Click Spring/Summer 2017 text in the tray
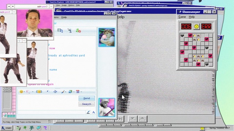Image resolution: width=234 pixels, height=131 pixels. tap(219, 128)
